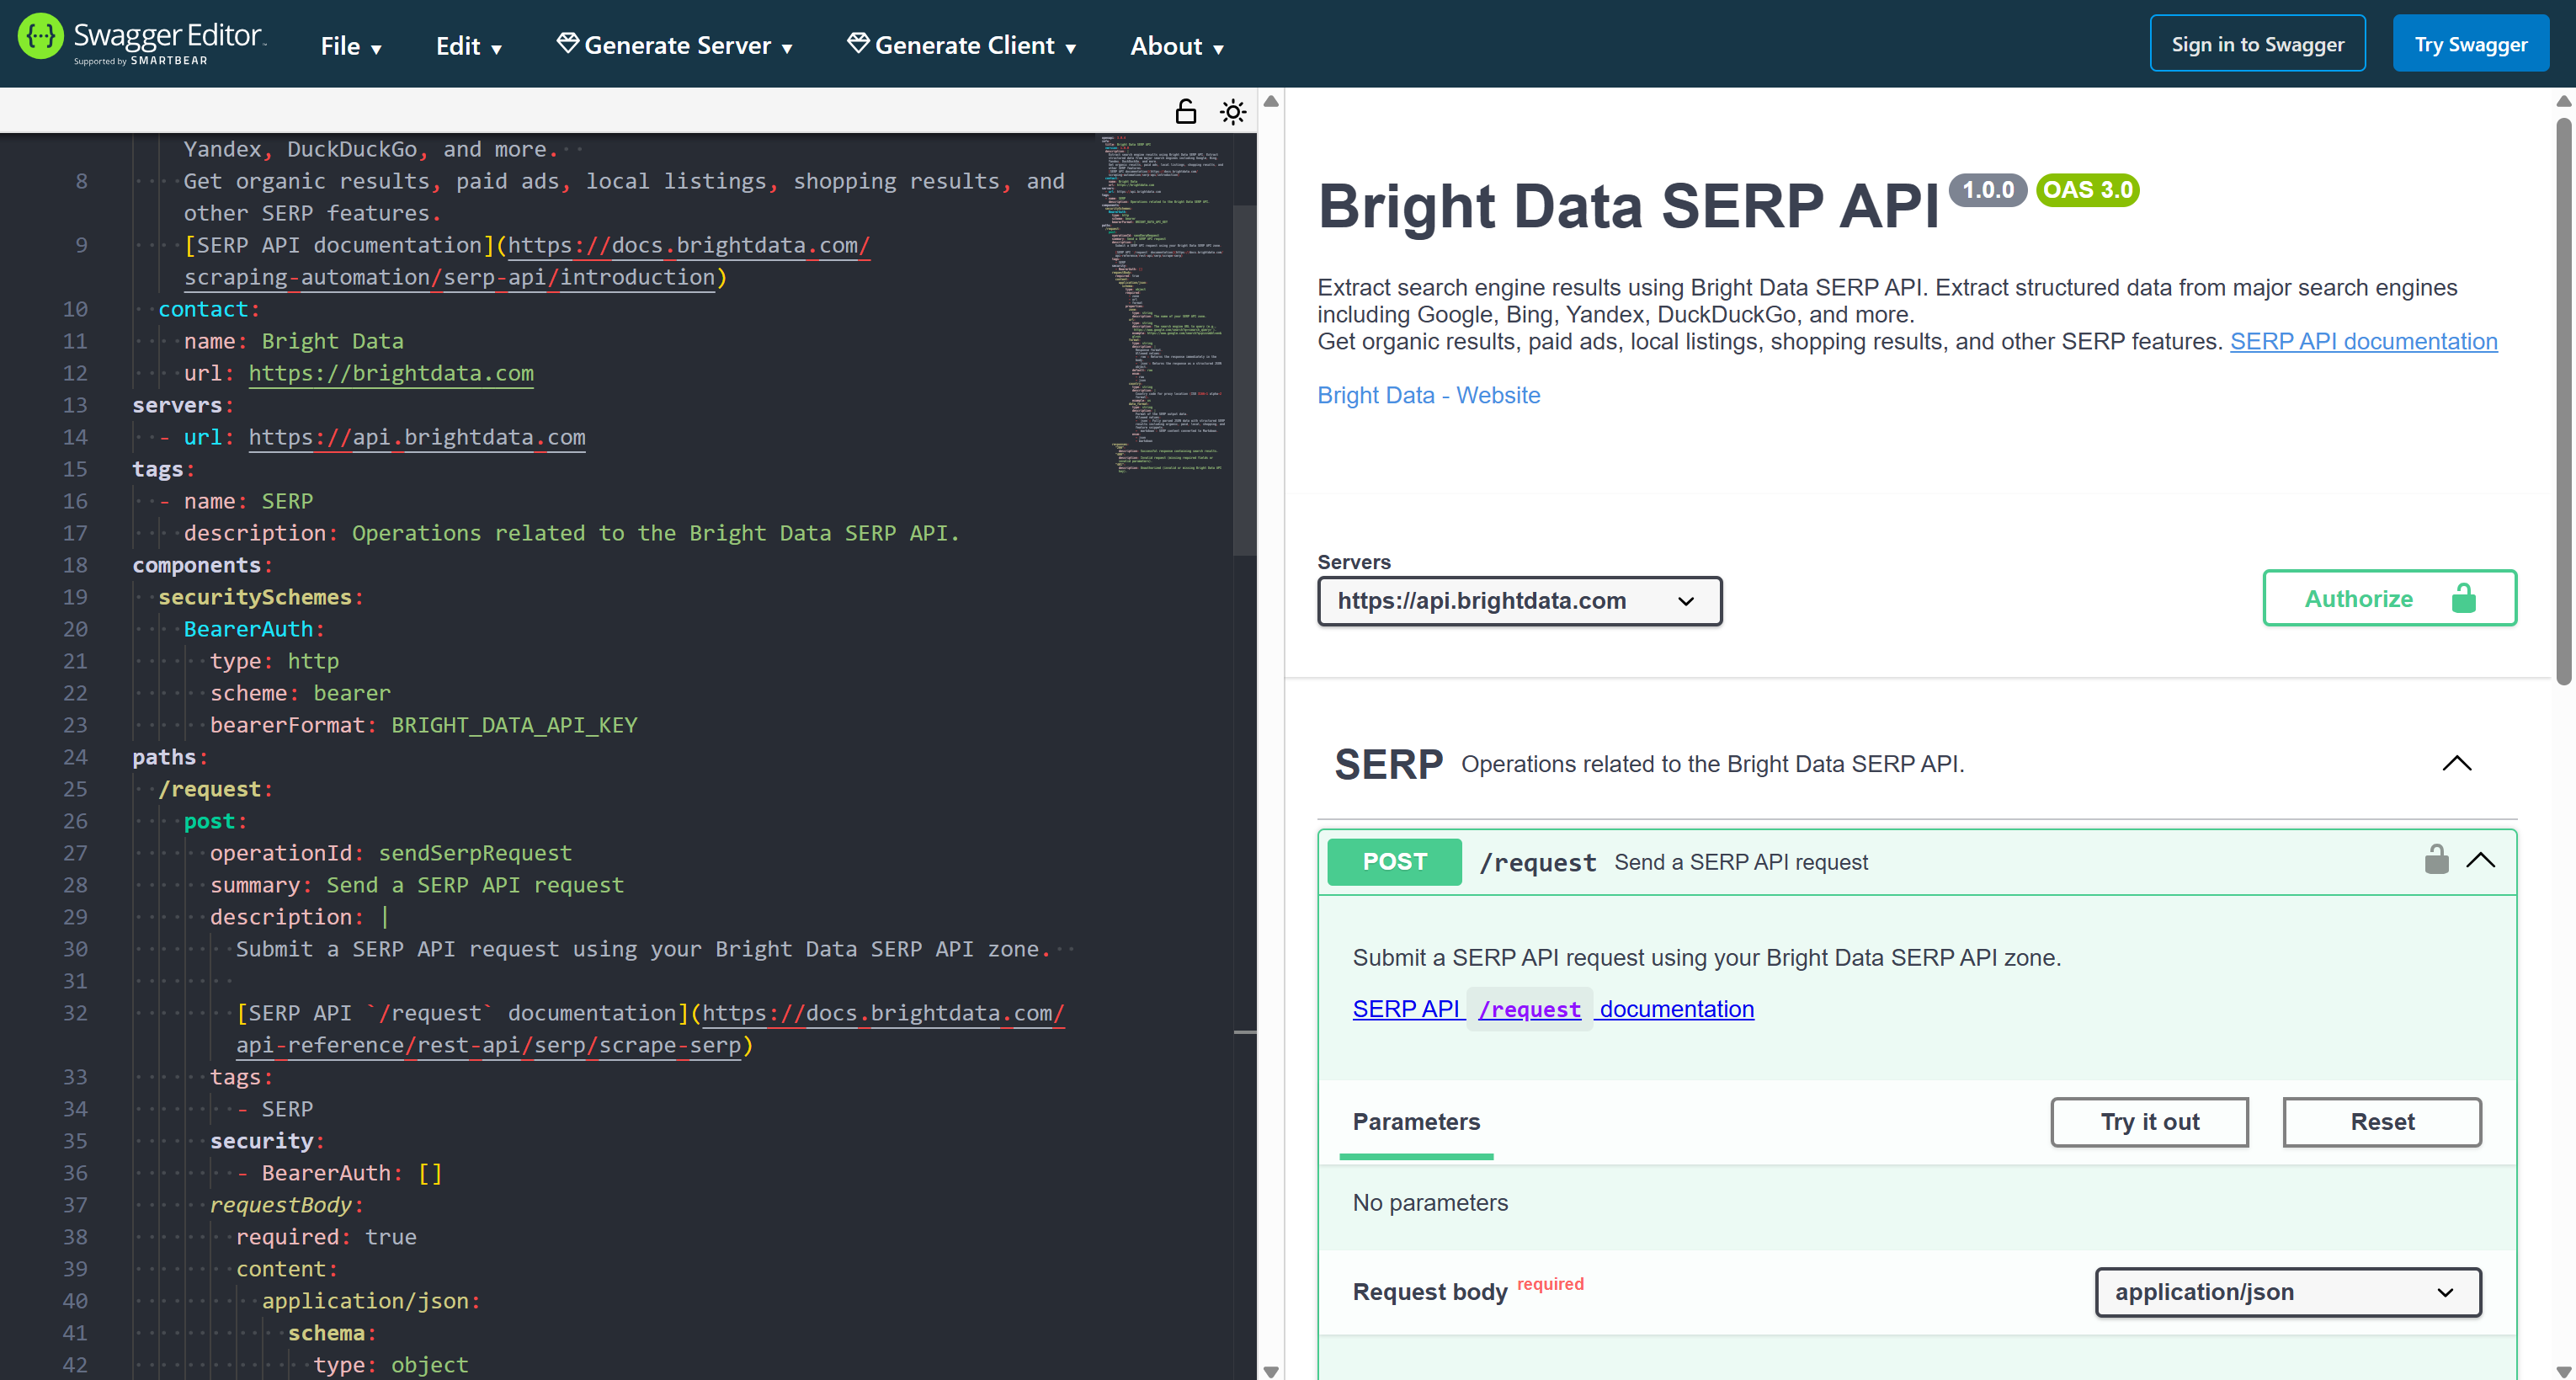The image size is (2576, 1380).
Task: Click the Reset button
Action: click(x=2382, y=1121)
